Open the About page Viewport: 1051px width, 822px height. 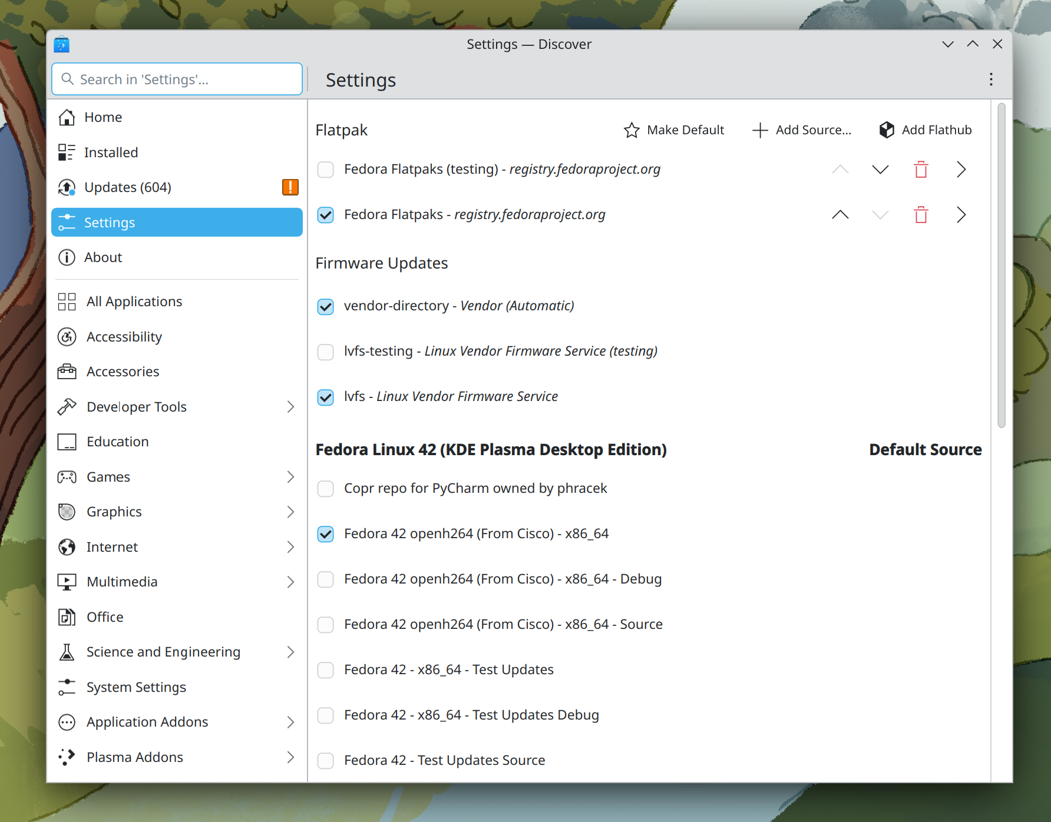pos(177,257)
